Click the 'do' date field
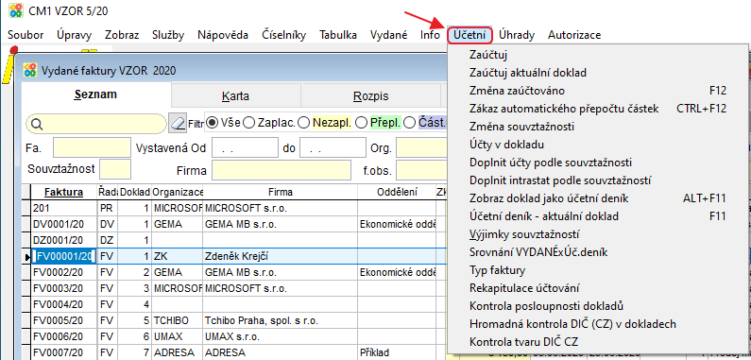The width and height of the screenshot is (751, 360). [333, 147]
